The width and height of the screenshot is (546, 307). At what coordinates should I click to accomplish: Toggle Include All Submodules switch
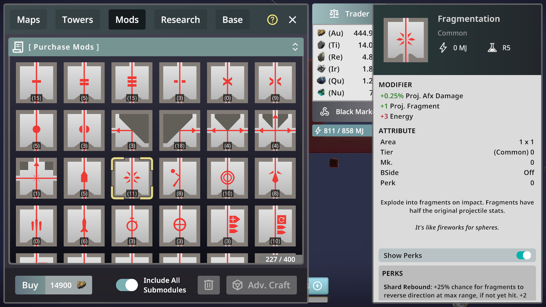pyautogui.click(x=127, y=285)
